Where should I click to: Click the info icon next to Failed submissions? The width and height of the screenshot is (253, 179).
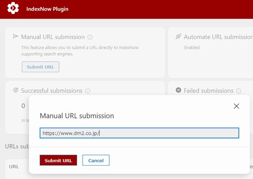[238, 91]
